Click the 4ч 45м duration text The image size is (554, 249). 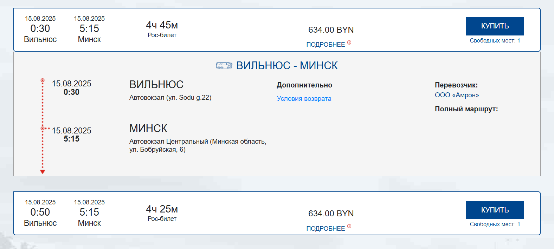coord(162,25)
